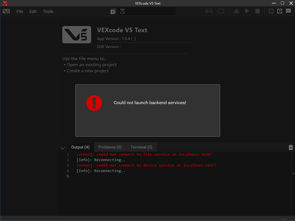The image size is (295, 221).
Task: Click the controller icon in the toolbar
Action: pyautogui.click(x=210, y=11)
